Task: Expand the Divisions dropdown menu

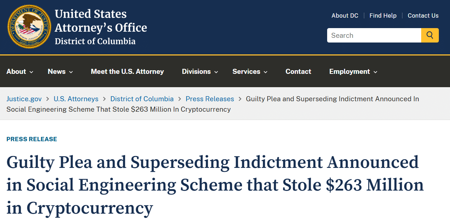Action: pyautogui.click(x=200, y=71)
